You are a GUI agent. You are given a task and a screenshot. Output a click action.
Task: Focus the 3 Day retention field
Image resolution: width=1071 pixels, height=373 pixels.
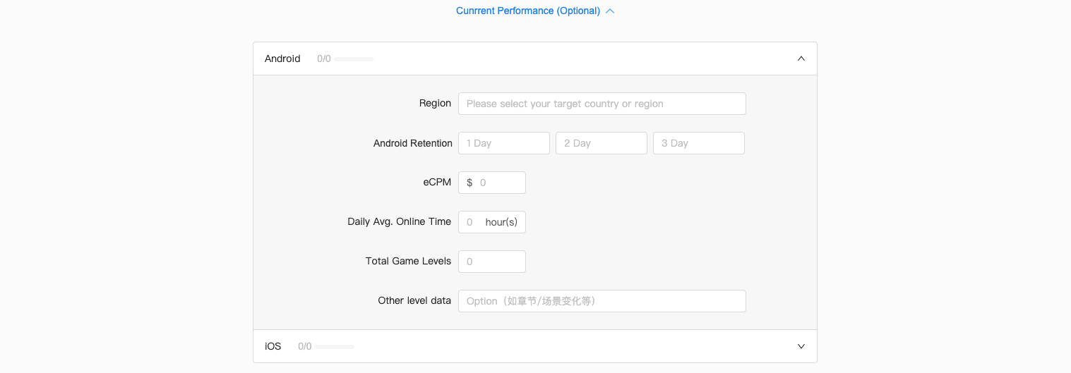[x=699, y=143]
